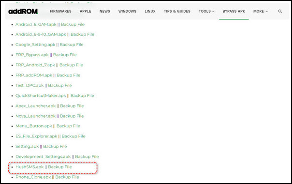Open the LINUX menu item
This screenshot has width=292, height=184.
pos(150,11)
